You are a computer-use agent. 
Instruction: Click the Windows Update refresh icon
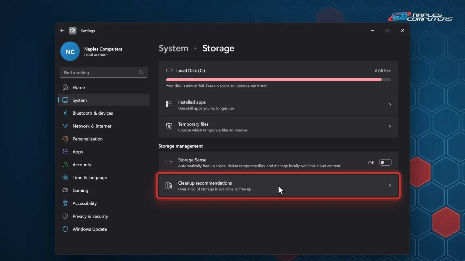pyautogui.click(x=65, y=229)
